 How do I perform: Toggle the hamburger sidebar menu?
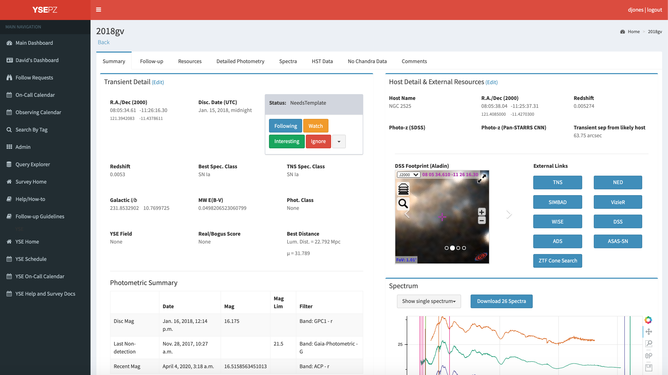99,10
